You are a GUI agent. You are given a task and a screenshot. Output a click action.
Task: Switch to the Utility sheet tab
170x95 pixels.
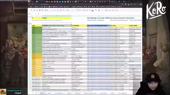[x=112, y=93]
